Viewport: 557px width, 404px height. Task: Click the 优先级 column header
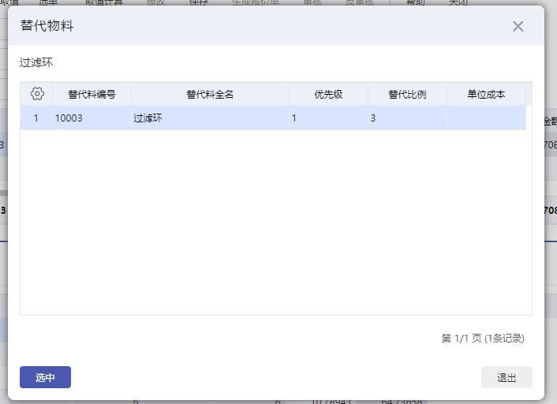click(x=328, y=94)
